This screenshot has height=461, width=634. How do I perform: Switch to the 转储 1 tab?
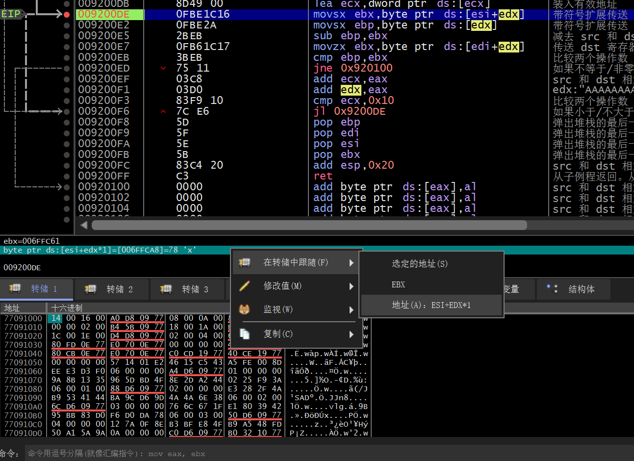(x=36, y=289)
